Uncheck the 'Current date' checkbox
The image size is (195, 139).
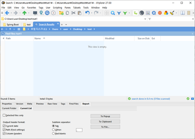4,126
